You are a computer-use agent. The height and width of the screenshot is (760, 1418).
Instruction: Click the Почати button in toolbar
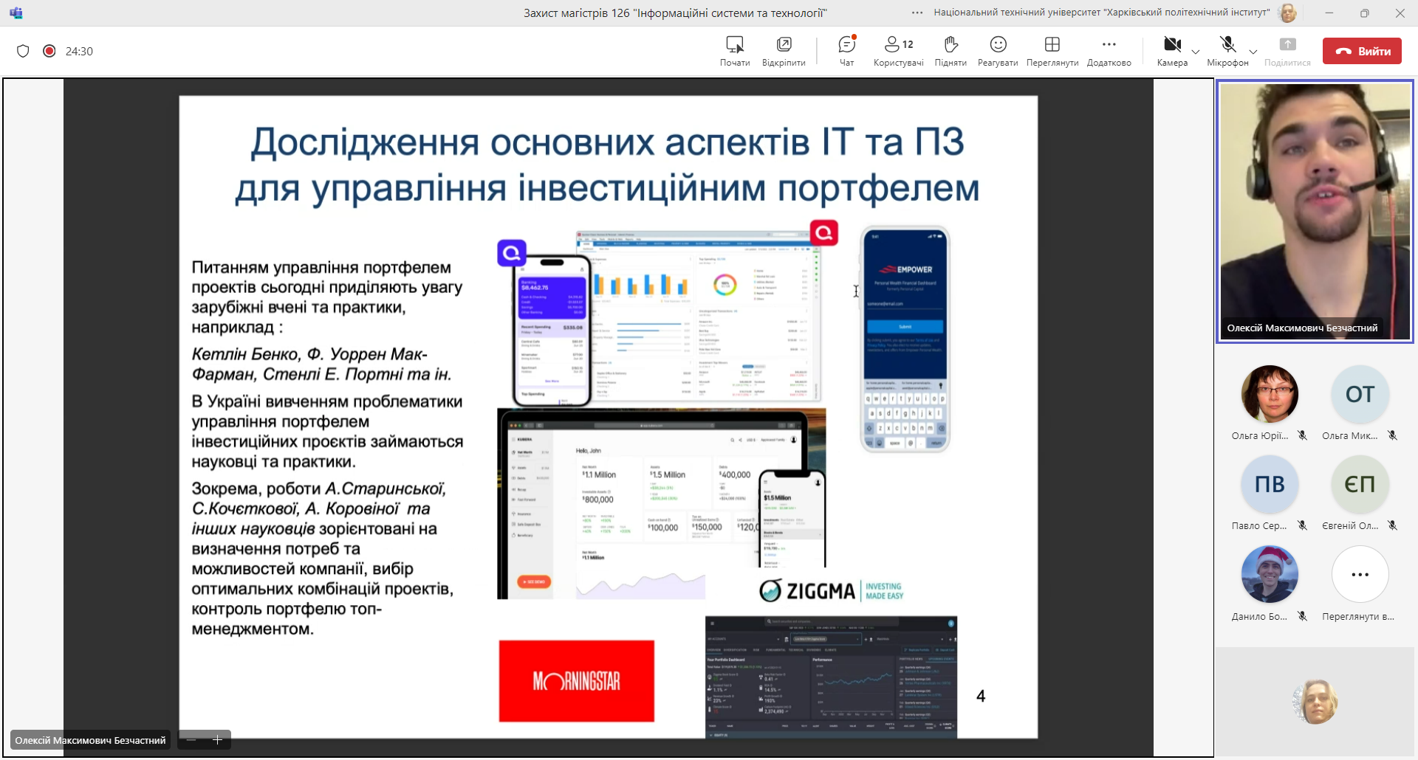[x=735, y=50]
